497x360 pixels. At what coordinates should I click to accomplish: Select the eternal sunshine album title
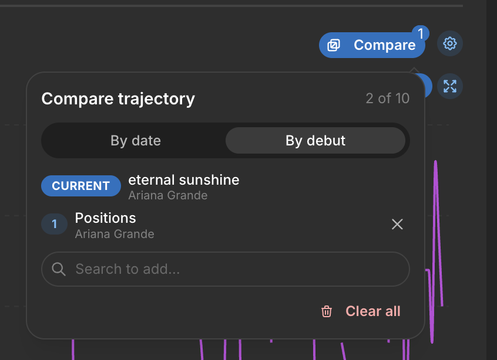coord(183,180)
